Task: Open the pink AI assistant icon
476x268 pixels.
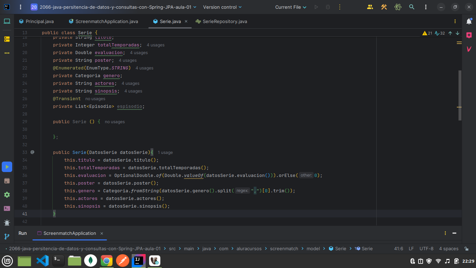Action: pyautogui.click(x=469, y=35)
